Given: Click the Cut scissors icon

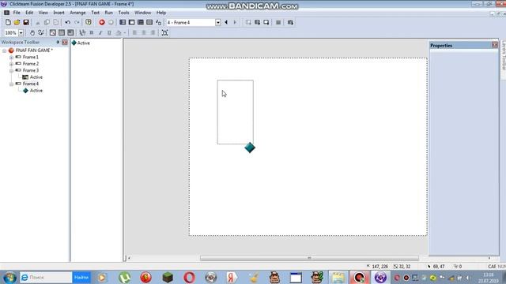Looking at the screenshot, I should click(x=38, y=23).
